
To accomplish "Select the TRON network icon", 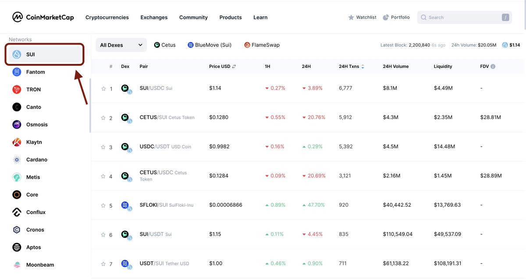I will point(18,89).
